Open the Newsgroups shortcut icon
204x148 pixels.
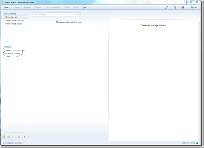tap(24, 137)
